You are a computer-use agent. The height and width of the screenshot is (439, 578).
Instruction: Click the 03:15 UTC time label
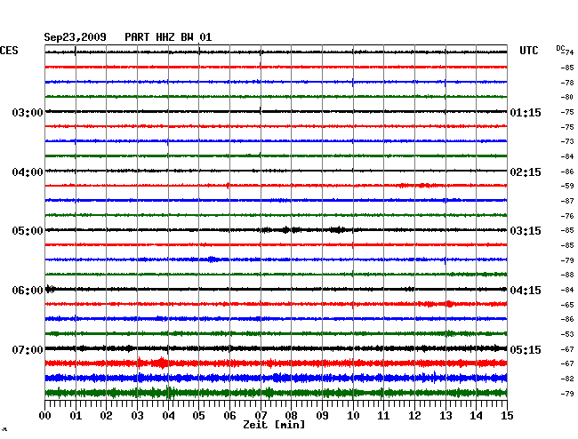coord(525,231)
